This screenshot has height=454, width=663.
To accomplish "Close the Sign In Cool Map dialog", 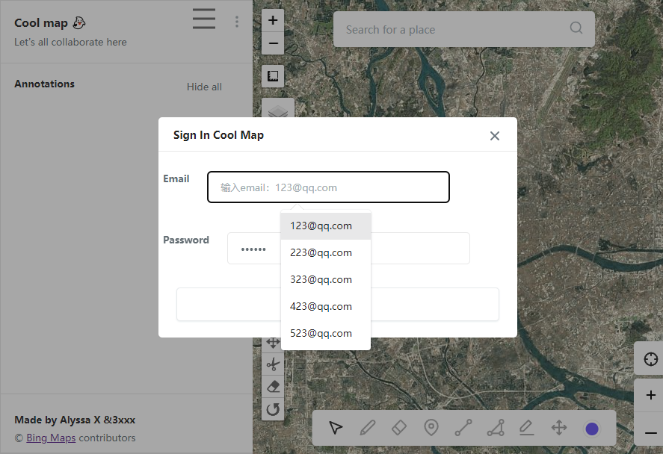I will point(494,136).
